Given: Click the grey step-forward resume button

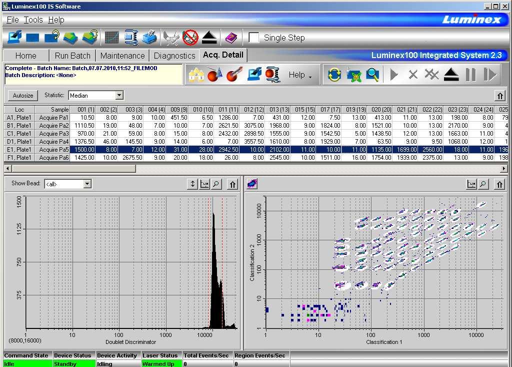Looking at the screenshot, I should (x=490, y=75).
